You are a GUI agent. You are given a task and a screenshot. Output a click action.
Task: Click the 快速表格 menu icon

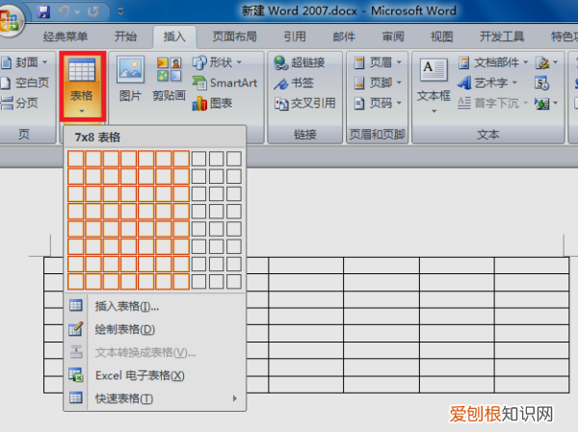(x=76, y=397)
